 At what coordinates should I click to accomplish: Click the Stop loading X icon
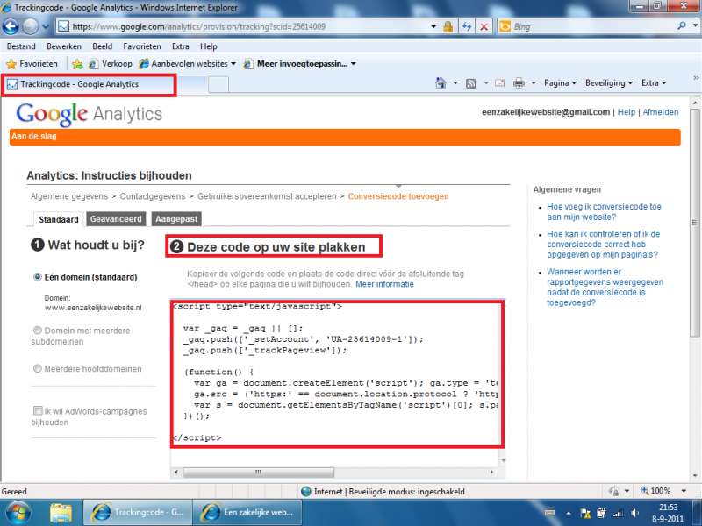click(484, 27)
